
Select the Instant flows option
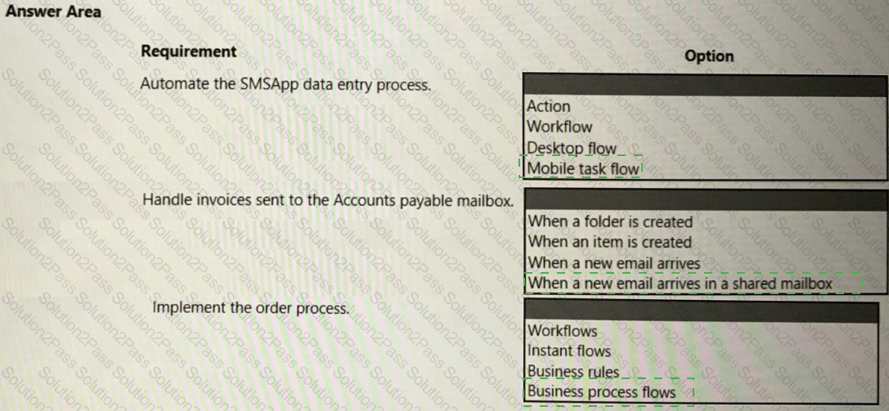pyautogui.click(x=569, y=351)
